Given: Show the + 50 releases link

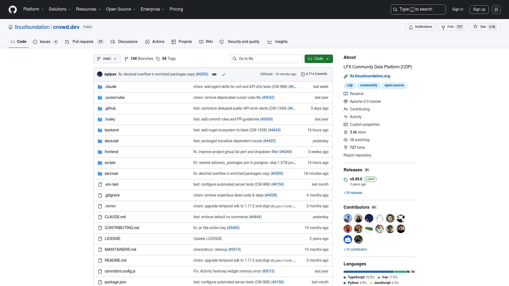Looking at the screenshot, I should [x=353, y=193].
